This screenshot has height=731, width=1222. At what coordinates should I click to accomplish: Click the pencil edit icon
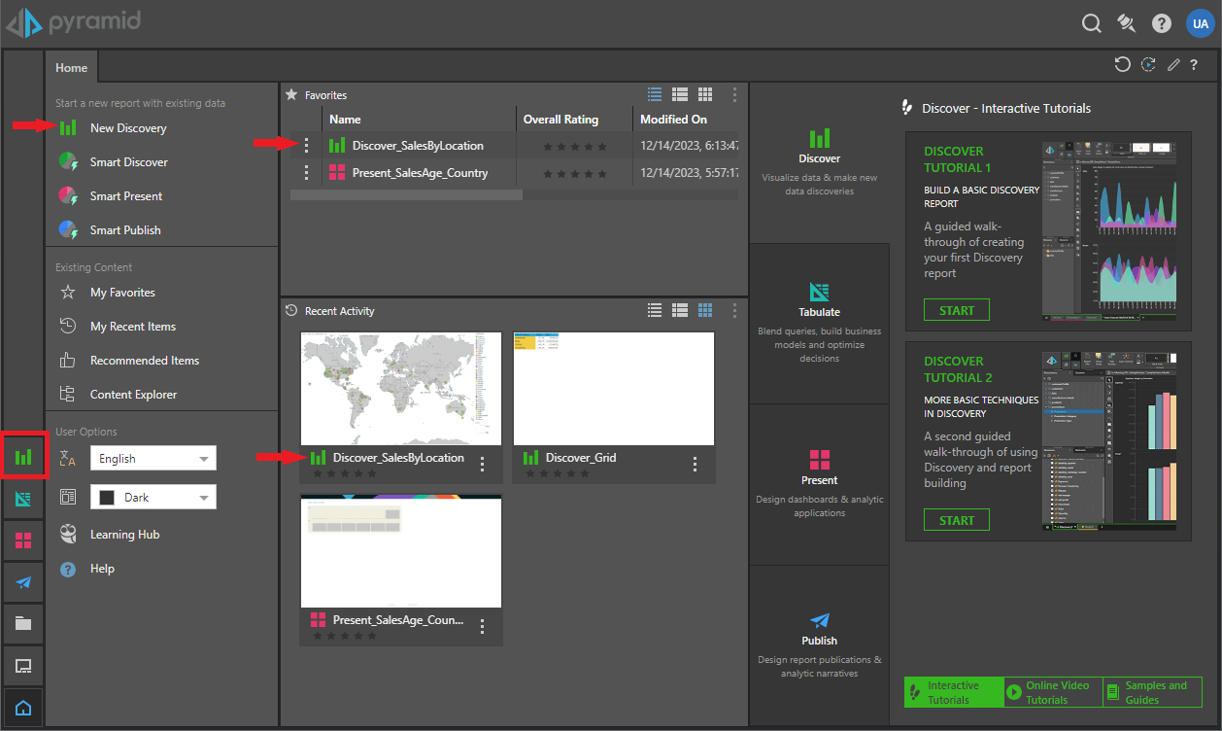[1173, 64]
